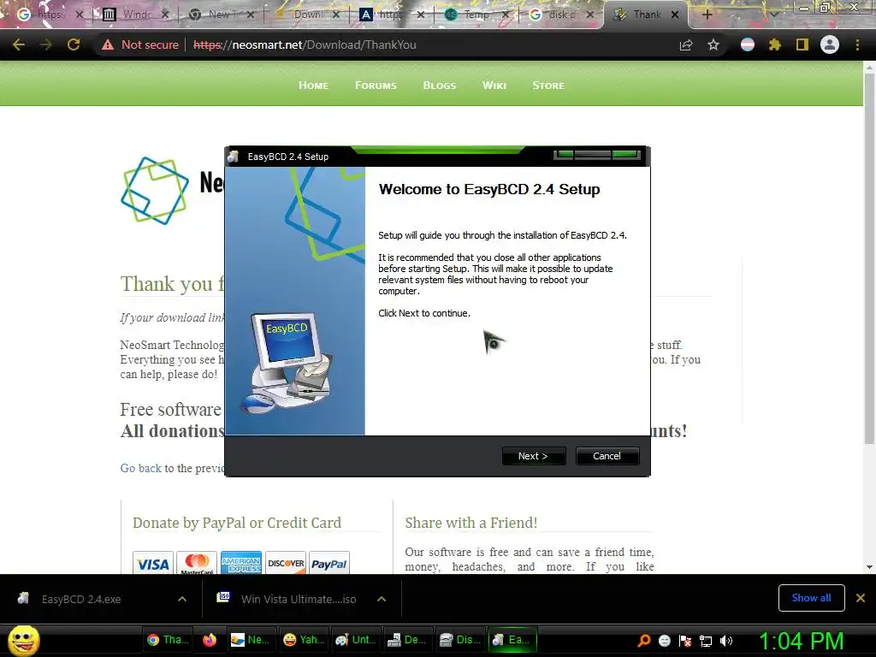876x657 pixels.
Task: Open EasyBCD 2.4.exe download item
Action: click(81, 599)
